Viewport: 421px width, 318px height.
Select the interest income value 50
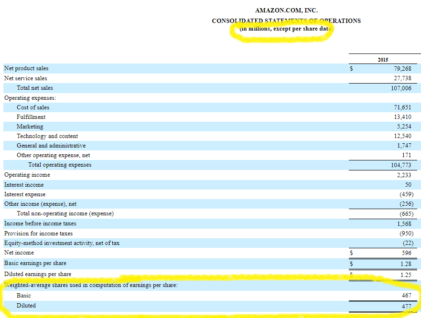408,185
